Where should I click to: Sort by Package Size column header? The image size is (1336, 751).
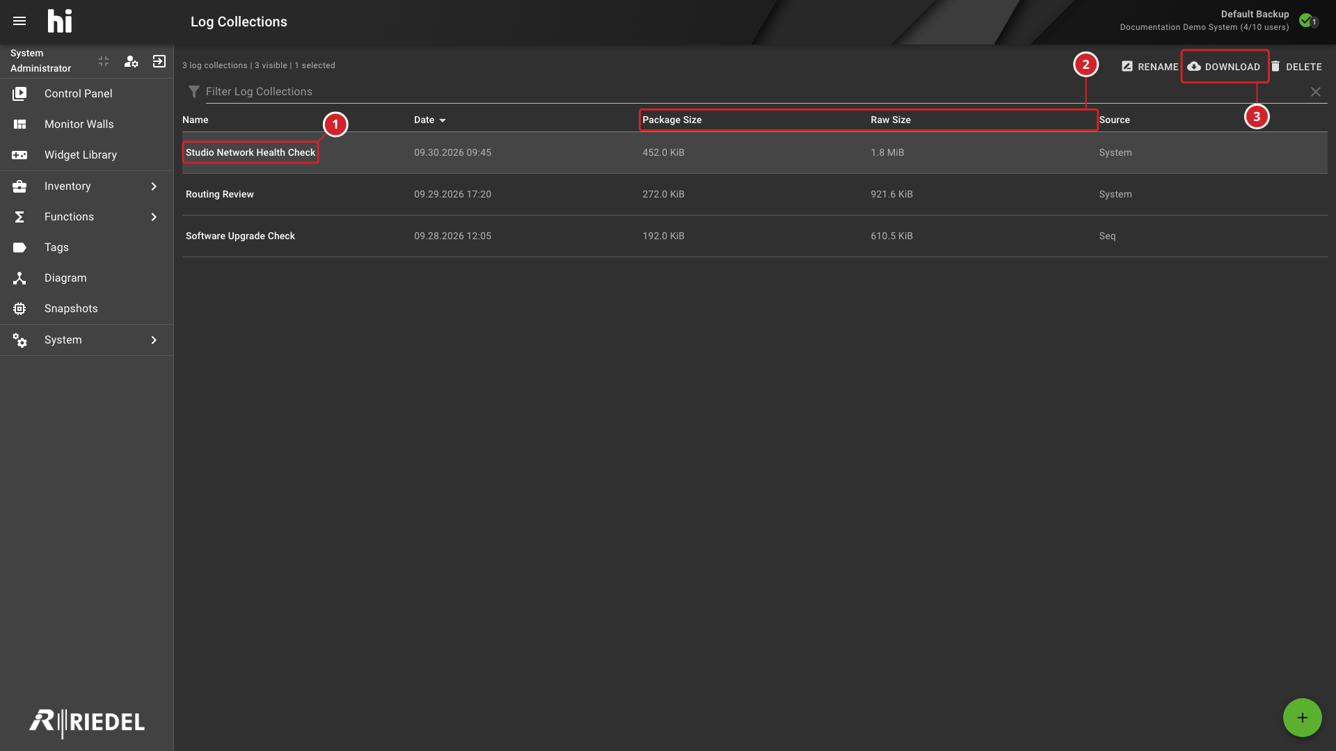671,120
